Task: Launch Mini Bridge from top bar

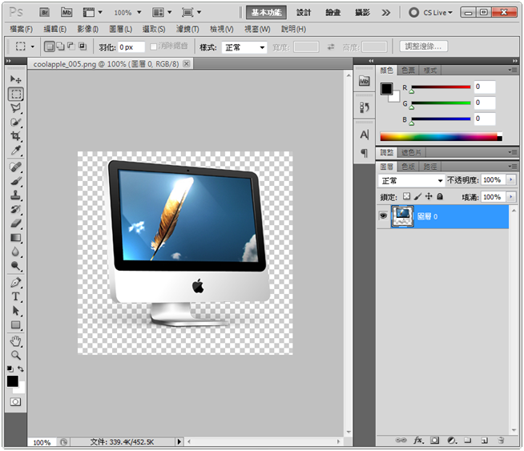Action: pos(67,12)
